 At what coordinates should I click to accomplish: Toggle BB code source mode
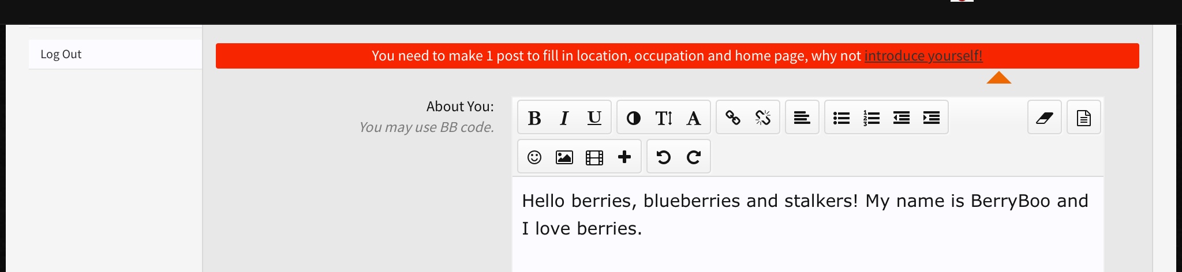(1084, 118)
